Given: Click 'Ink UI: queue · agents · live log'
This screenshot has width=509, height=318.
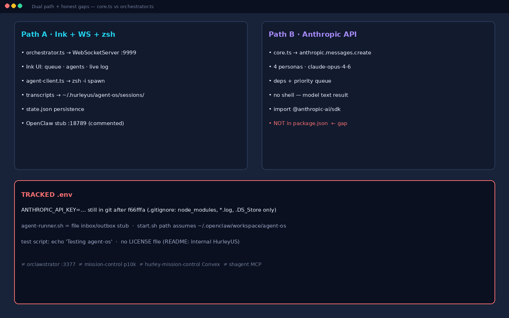Looking at the screenshot, I should [65, 67].
